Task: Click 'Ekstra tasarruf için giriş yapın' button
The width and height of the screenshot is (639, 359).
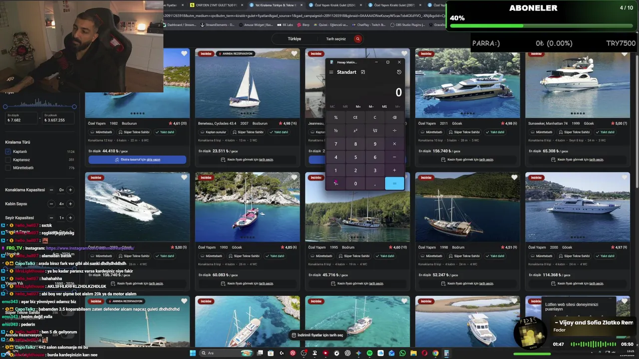Action: coord(137,160)
